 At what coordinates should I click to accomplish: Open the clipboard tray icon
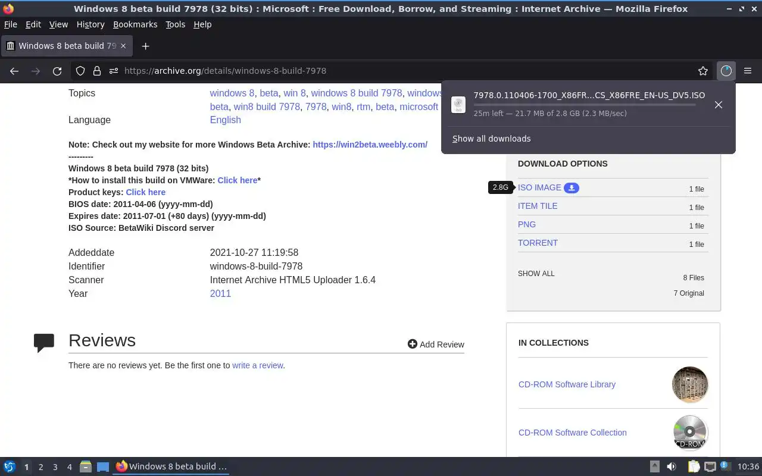pyautogui.click(x=694, y=466)
